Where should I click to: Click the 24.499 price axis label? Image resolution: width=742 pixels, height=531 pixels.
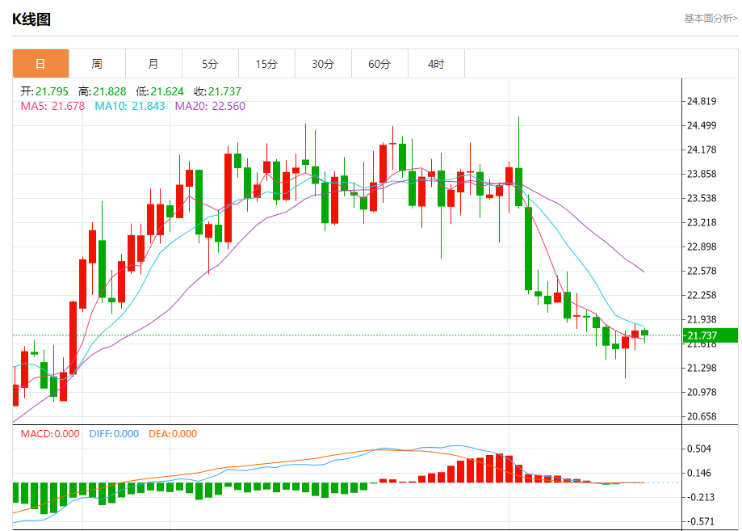coord(702,125)
